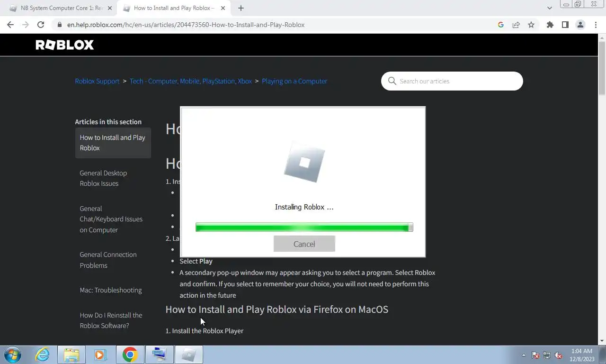The image size is (606, 364).
Task: Show hidden system tray icons
Action: (524, 355)
